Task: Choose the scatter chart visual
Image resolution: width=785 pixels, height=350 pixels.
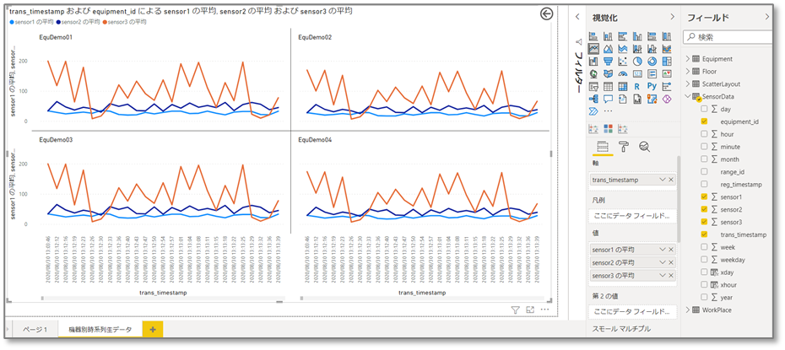Action: pos(623,62)
